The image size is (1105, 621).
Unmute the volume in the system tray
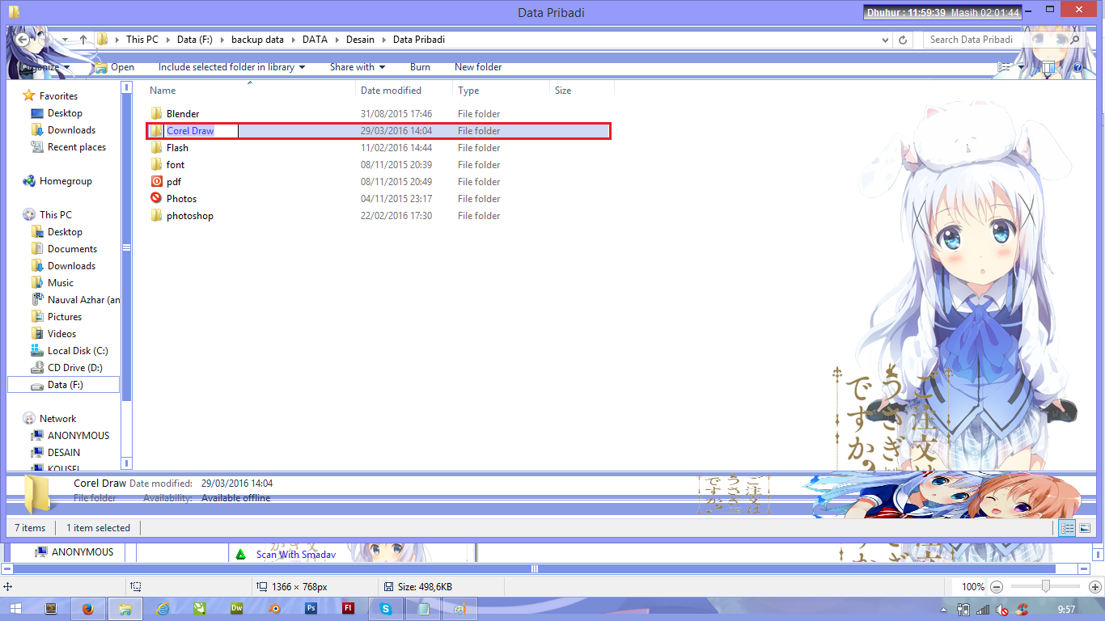(1000, 609)
